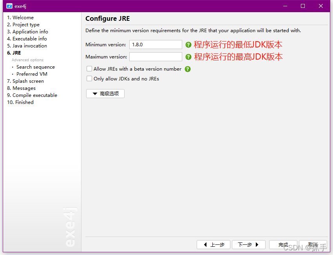The width and height of the screenshot is (333, 255).
Task: Click the 完成 finish button
Action: (283, 244)
